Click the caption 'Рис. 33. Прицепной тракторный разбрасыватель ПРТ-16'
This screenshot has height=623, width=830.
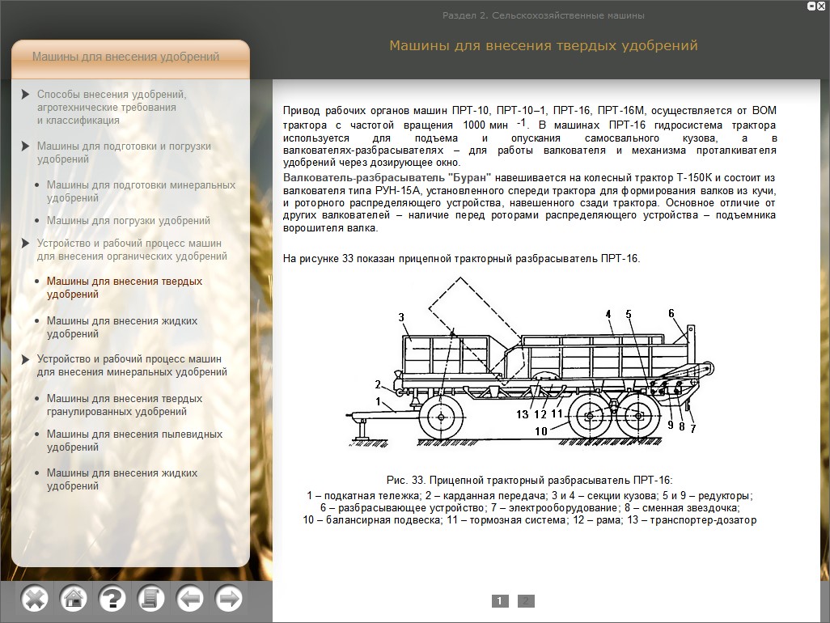(529, 481)
